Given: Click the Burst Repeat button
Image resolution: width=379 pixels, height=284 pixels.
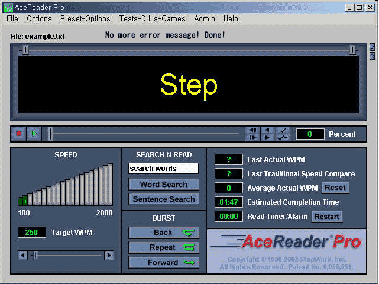Looking at the screenshot, I should [164, 247].
